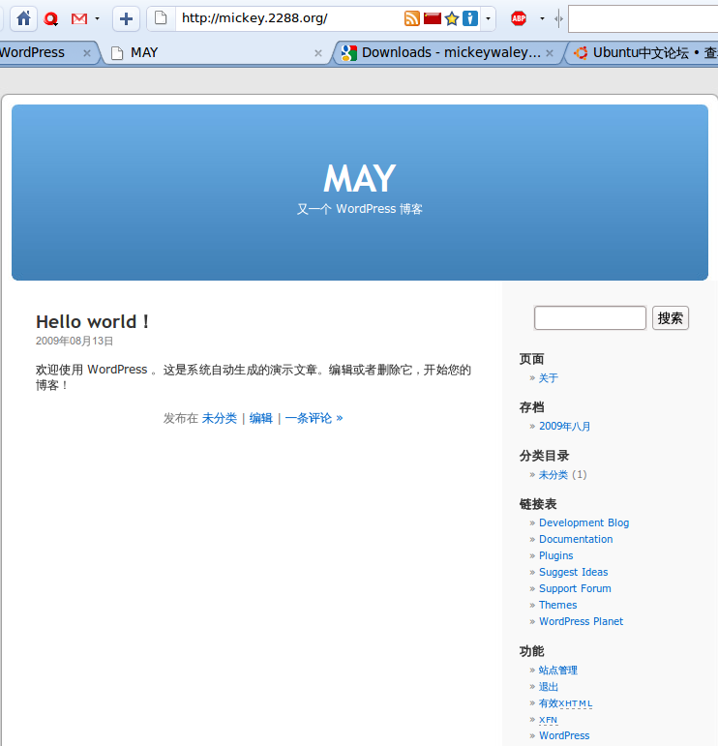The image size is (718, 746).
Task: Open the 关于 page link
Action: coord(548,378)
